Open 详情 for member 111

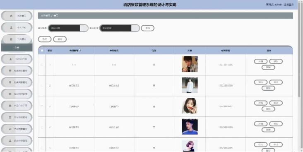261,61
